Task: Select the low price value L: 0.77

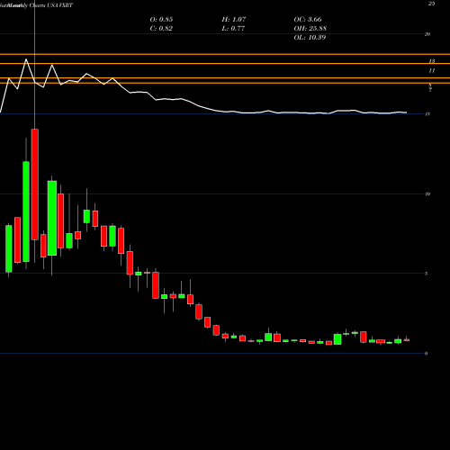Action: coord(234,29)
